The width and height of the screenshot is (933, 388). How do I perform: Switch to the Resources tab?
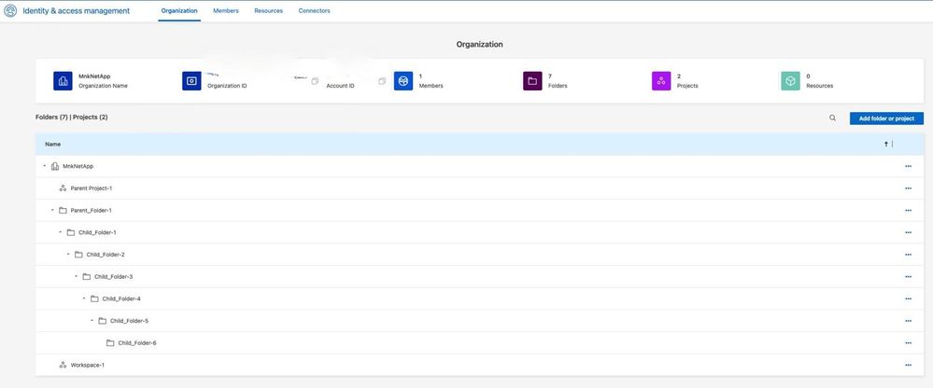coord(268,10)
